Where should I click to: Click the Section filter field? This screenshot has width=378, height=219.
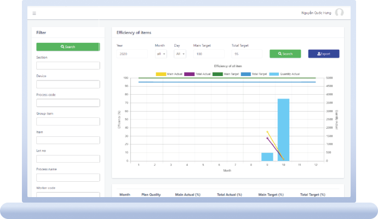pyautogui.click(x=68, y=66)
